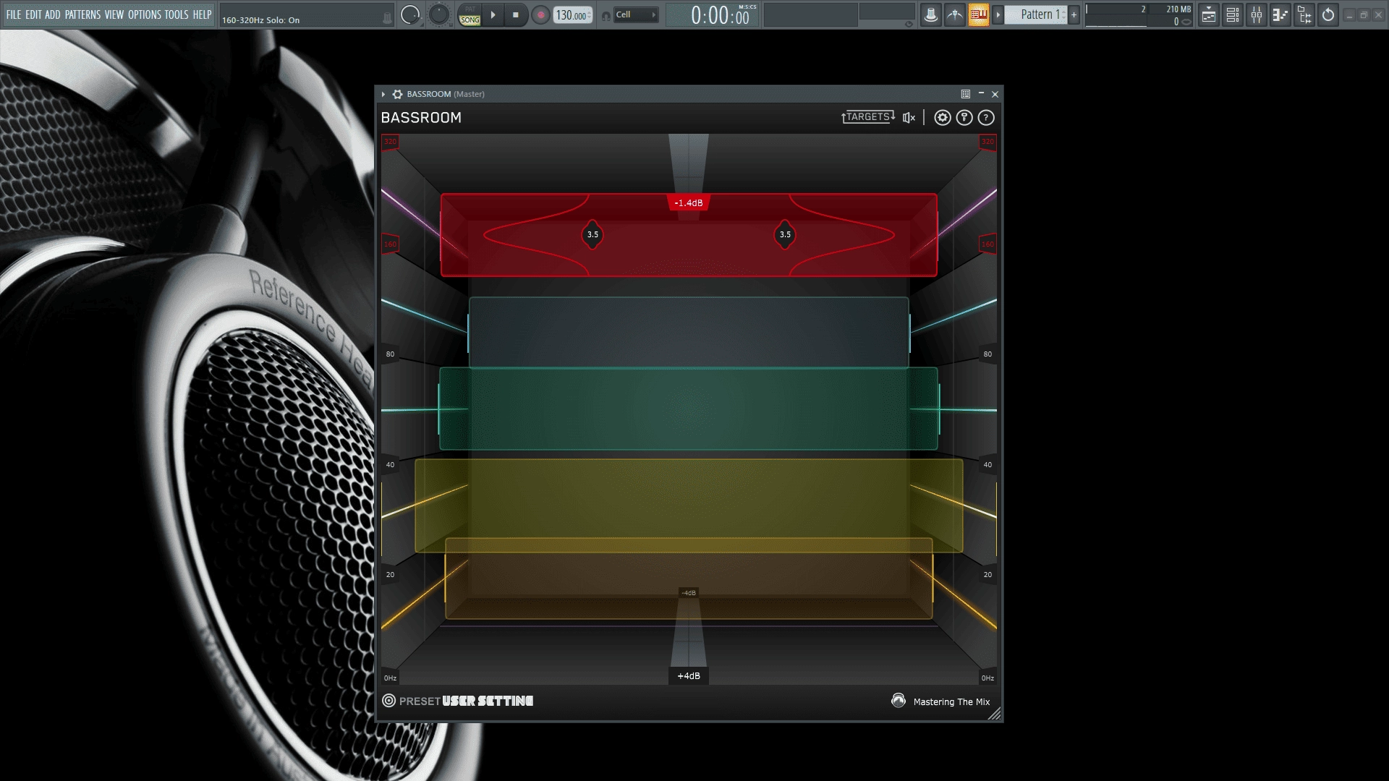Viewport: 1389px width, 781px height.
Task: Open the Pattern 1 selector
Action: (1036, 14)
